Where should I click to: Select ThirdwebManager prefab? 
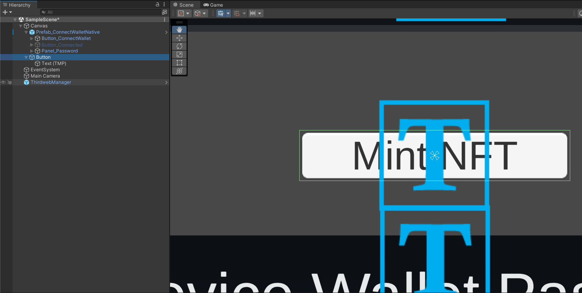pos(51,82)
